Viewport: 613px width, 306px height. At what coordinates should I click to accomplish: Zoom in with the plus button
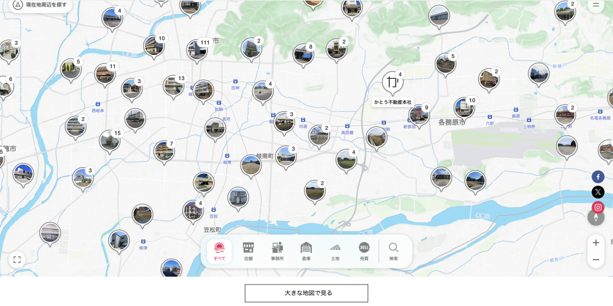596,243
